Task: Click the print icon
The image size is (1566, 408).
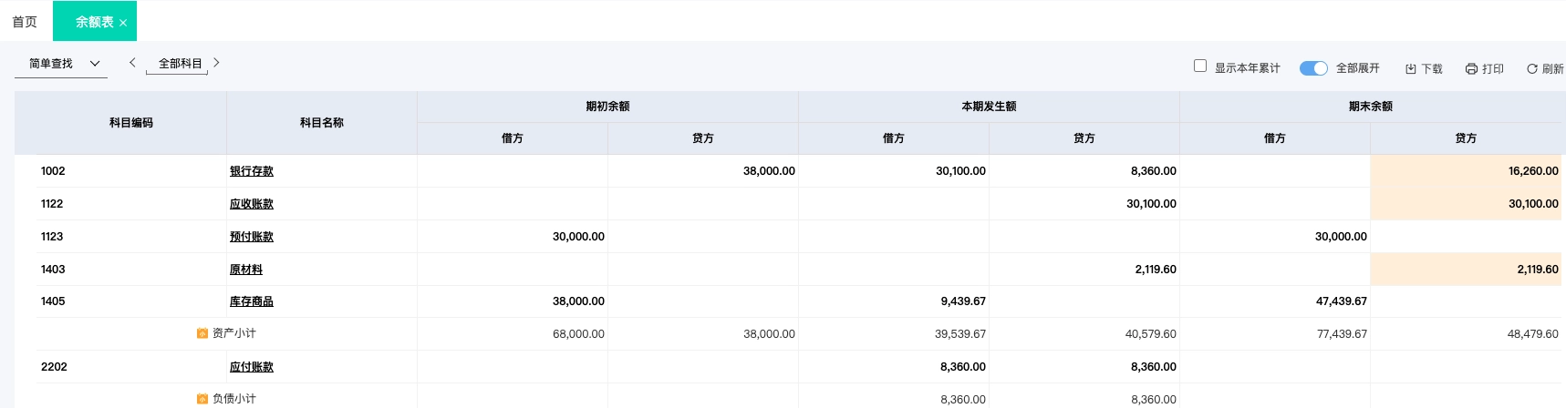Action: 1471,69
